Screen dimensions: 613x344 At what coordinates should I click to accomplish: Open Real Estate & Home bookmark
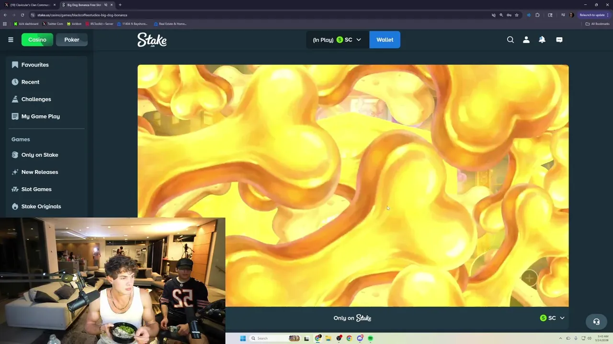pos(170,23)
